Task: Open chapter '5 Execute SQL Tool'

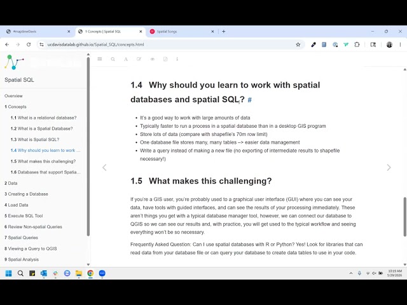Action: tap(24, 216)
